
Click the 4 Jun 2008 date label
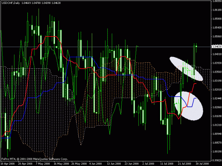[96, 164]
